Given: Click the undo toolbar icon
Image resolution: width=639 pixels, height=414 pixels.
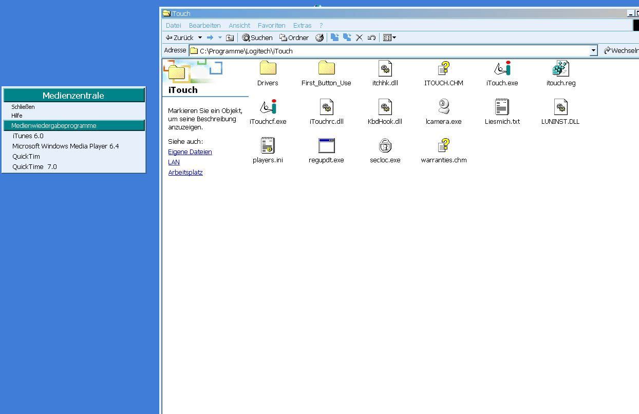Looking at the screenshot, I should (371, 37).
